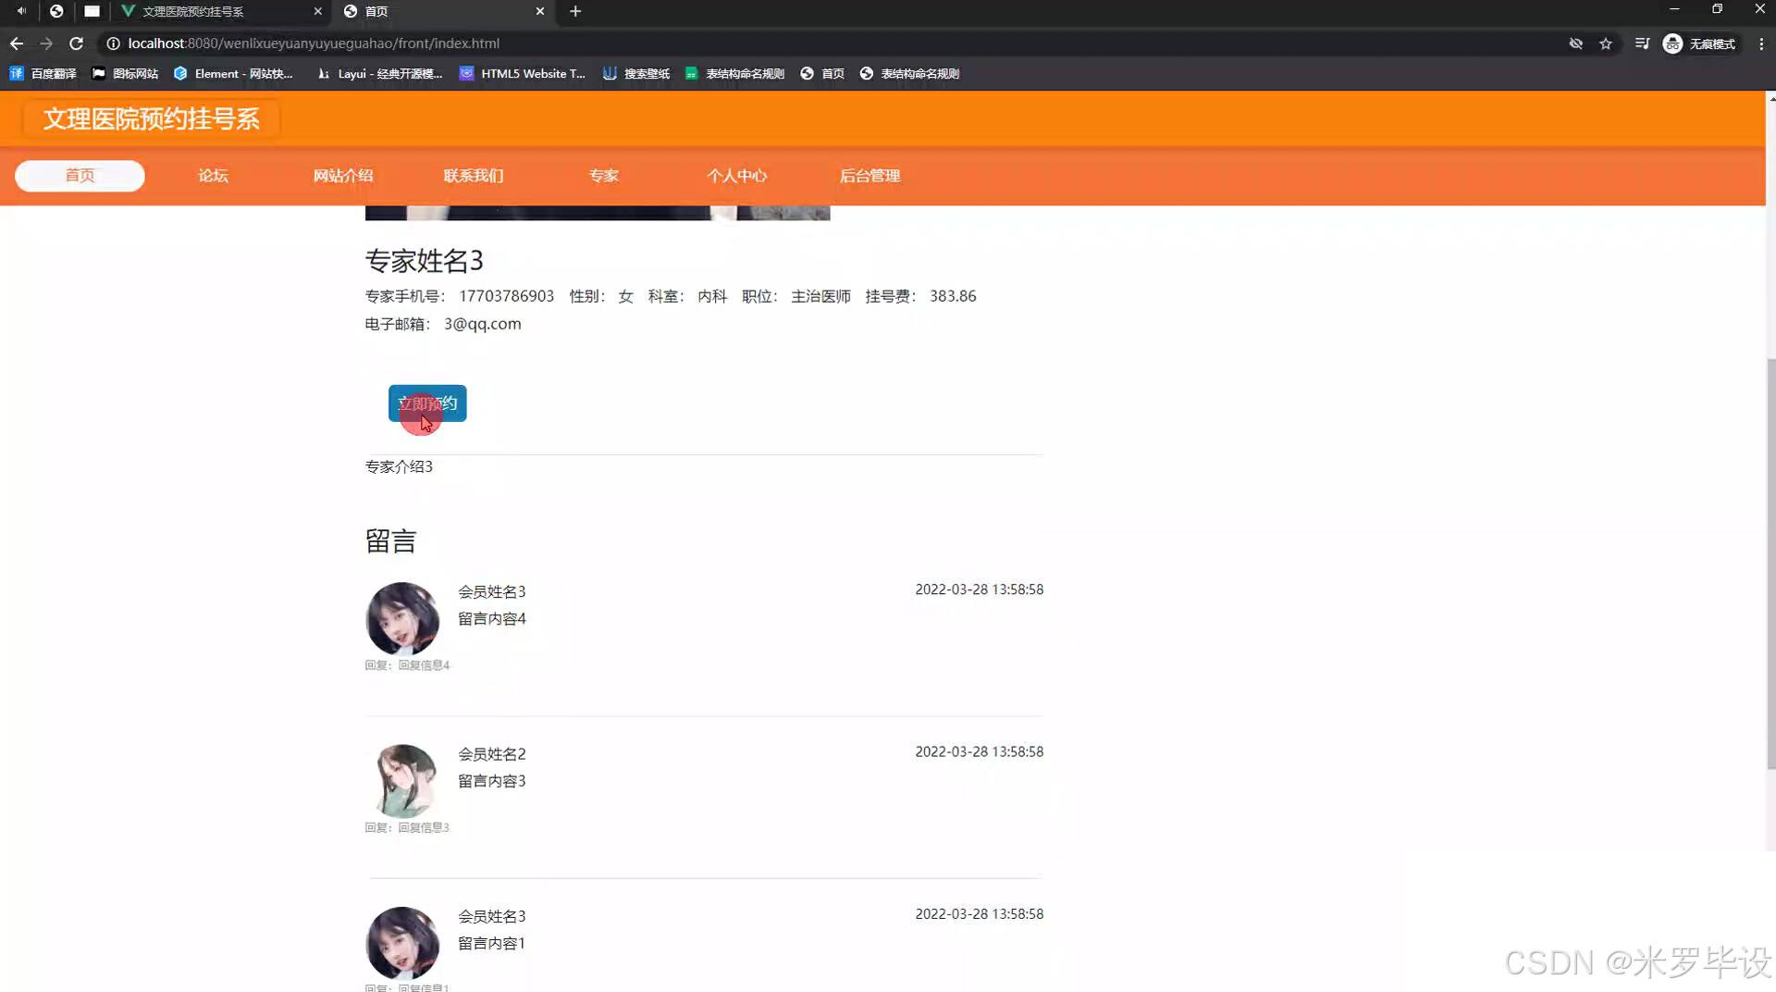The image size is (1776, 992).
Task: Click the 文理医院预约挂号系 site title
Action: click(x=152, y=119)
